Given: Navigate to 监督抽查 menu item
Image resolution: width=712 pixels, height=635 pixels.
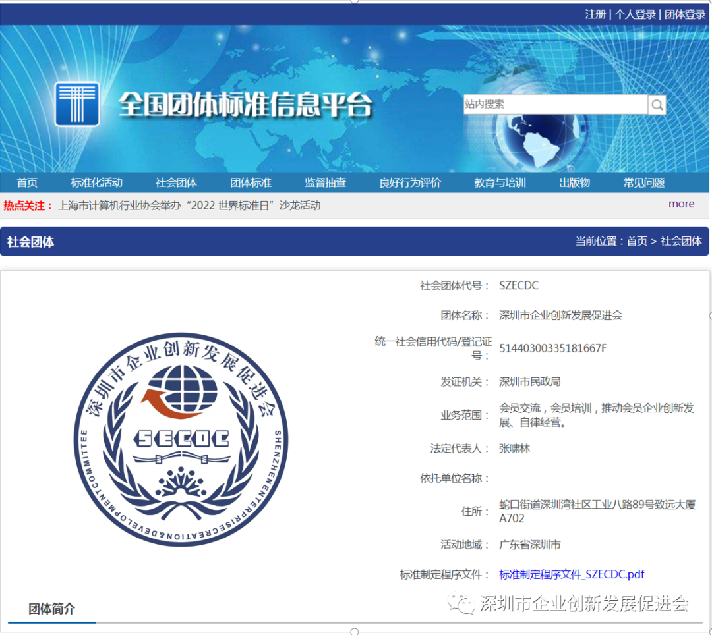Looking at the screenshot, I should 325,183.
